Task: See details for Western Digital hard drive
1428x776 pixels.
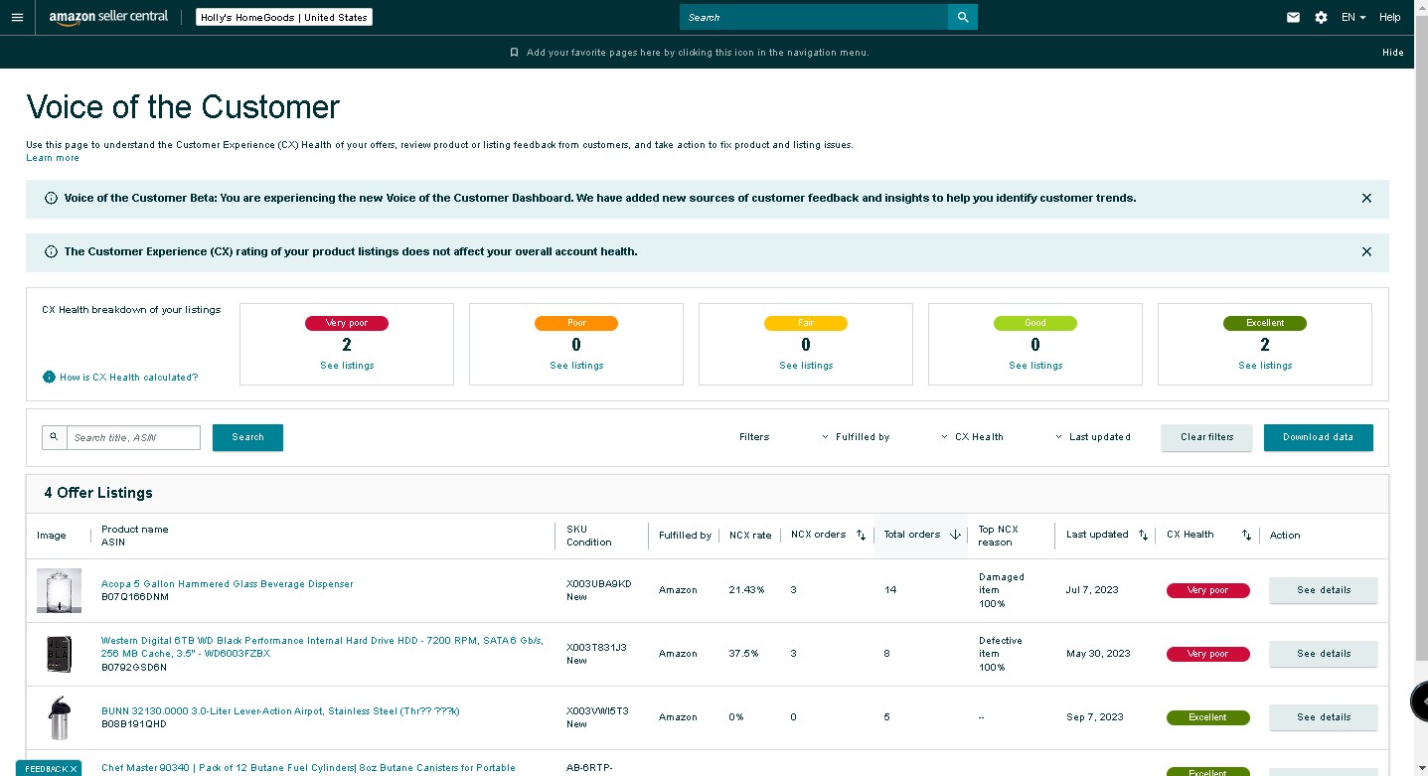Action: [1324, 654]
